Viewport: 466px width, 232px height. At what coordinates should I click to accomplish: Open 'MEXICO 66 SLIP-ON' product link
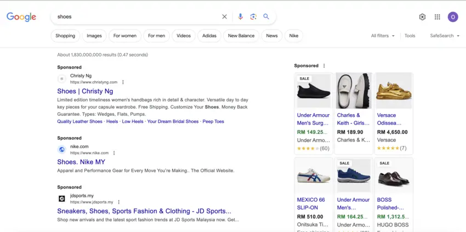[x=311, y=203]
